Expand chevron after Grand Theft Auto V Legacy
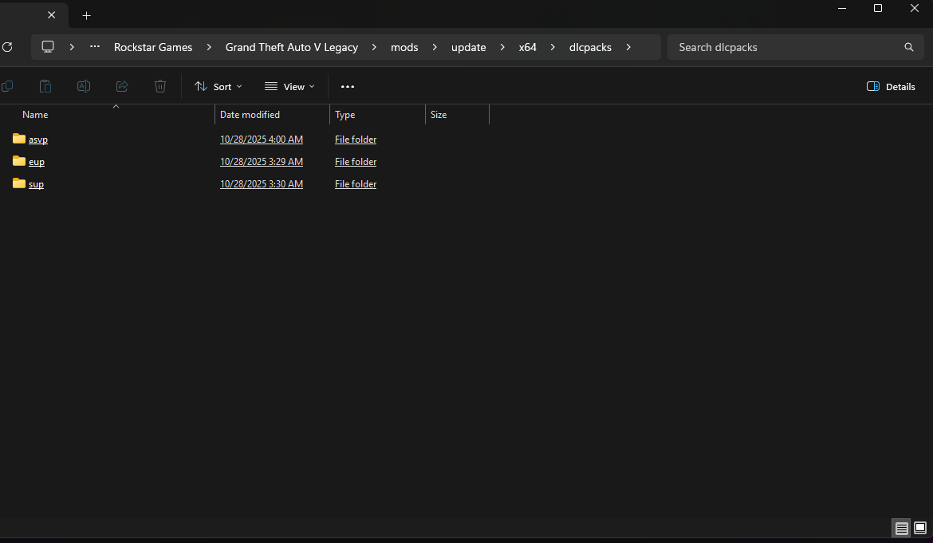The width and height of the screenshot is (933, 543). [374, 47]
